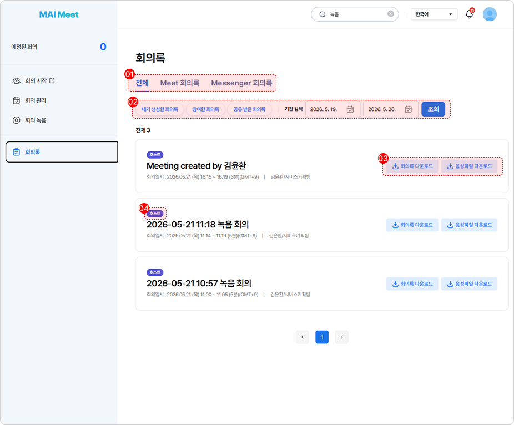Switch to the Messenger 회의록 tab
Viewport: 514px width, 425px height.
coord(241,83)
